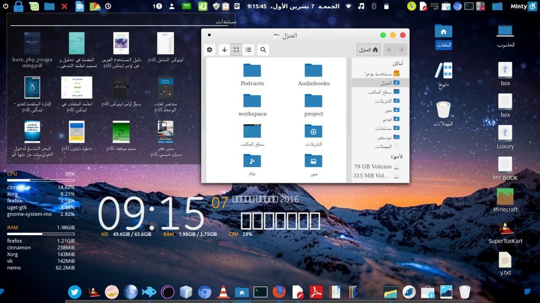Launch the red PDF reader from the dock

click(316, 292)
